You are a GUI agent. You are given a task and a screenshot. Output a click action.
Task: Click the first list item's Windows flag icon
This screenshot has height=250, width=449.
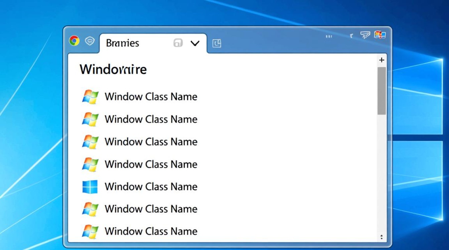click(x=90, y=97)
